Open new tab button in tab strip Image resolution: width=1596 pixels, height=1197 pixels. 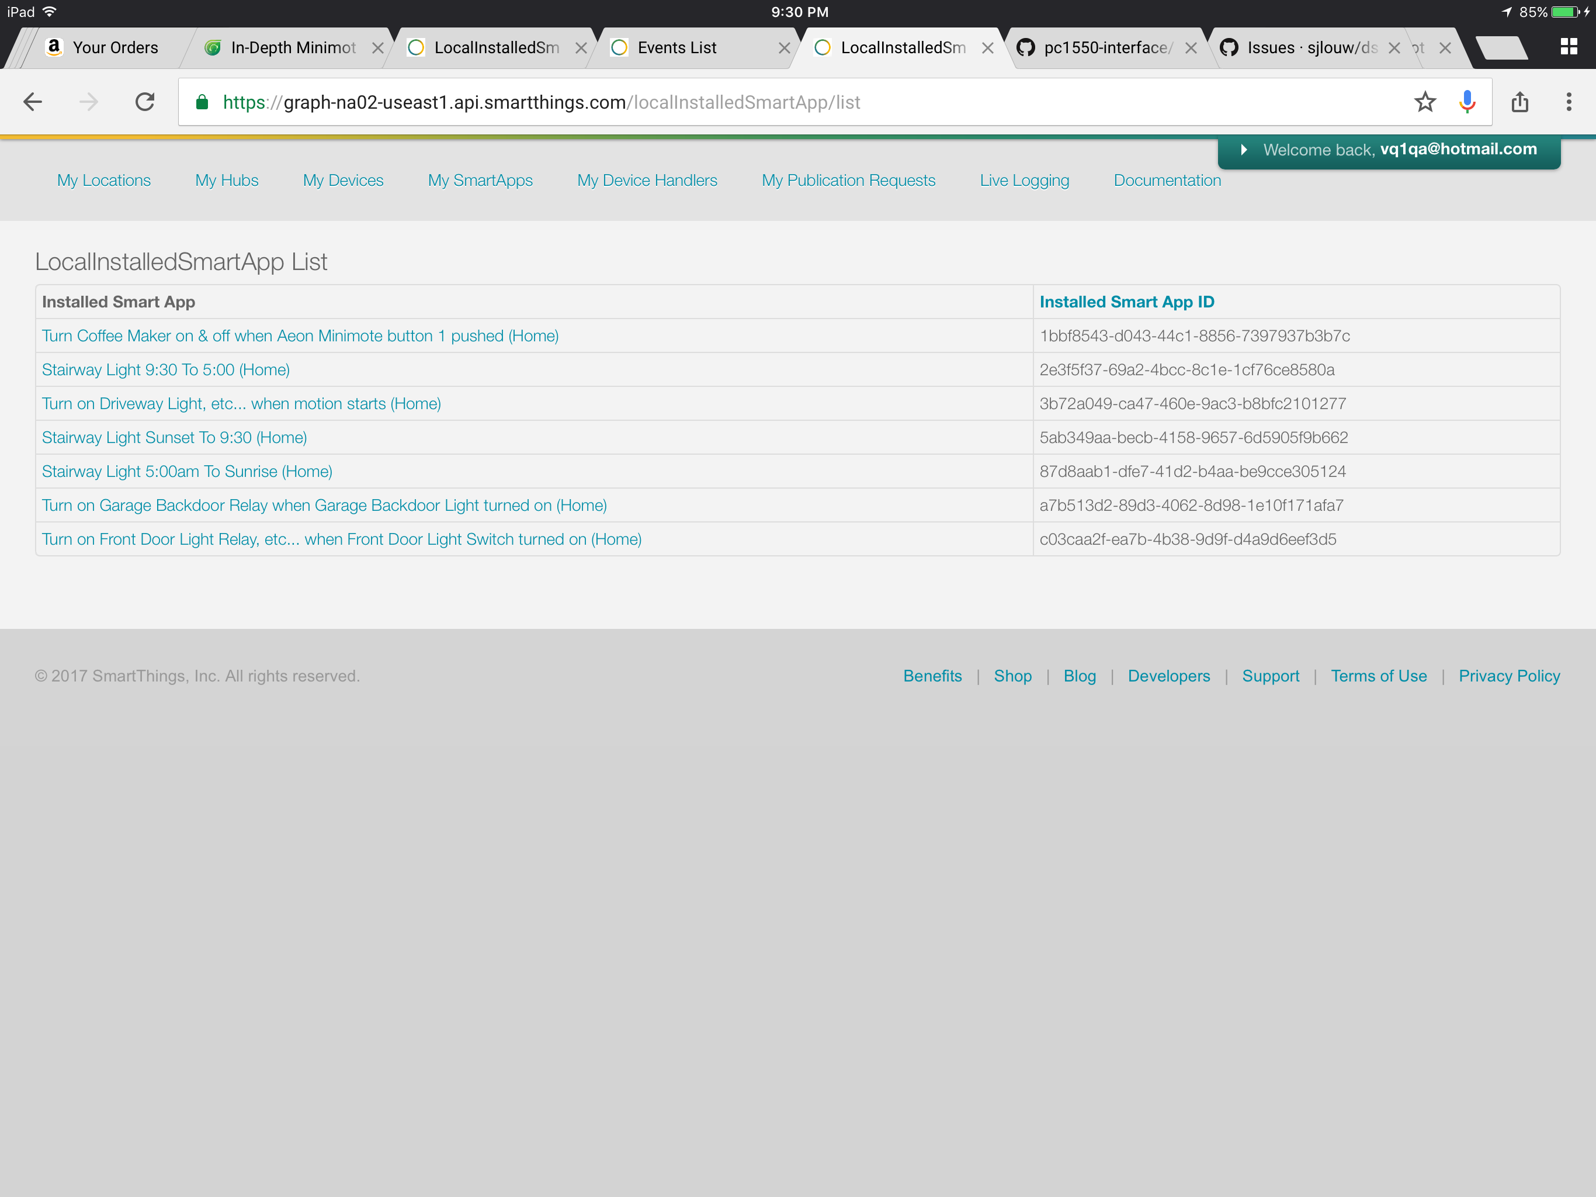(x=1501, y=48)
